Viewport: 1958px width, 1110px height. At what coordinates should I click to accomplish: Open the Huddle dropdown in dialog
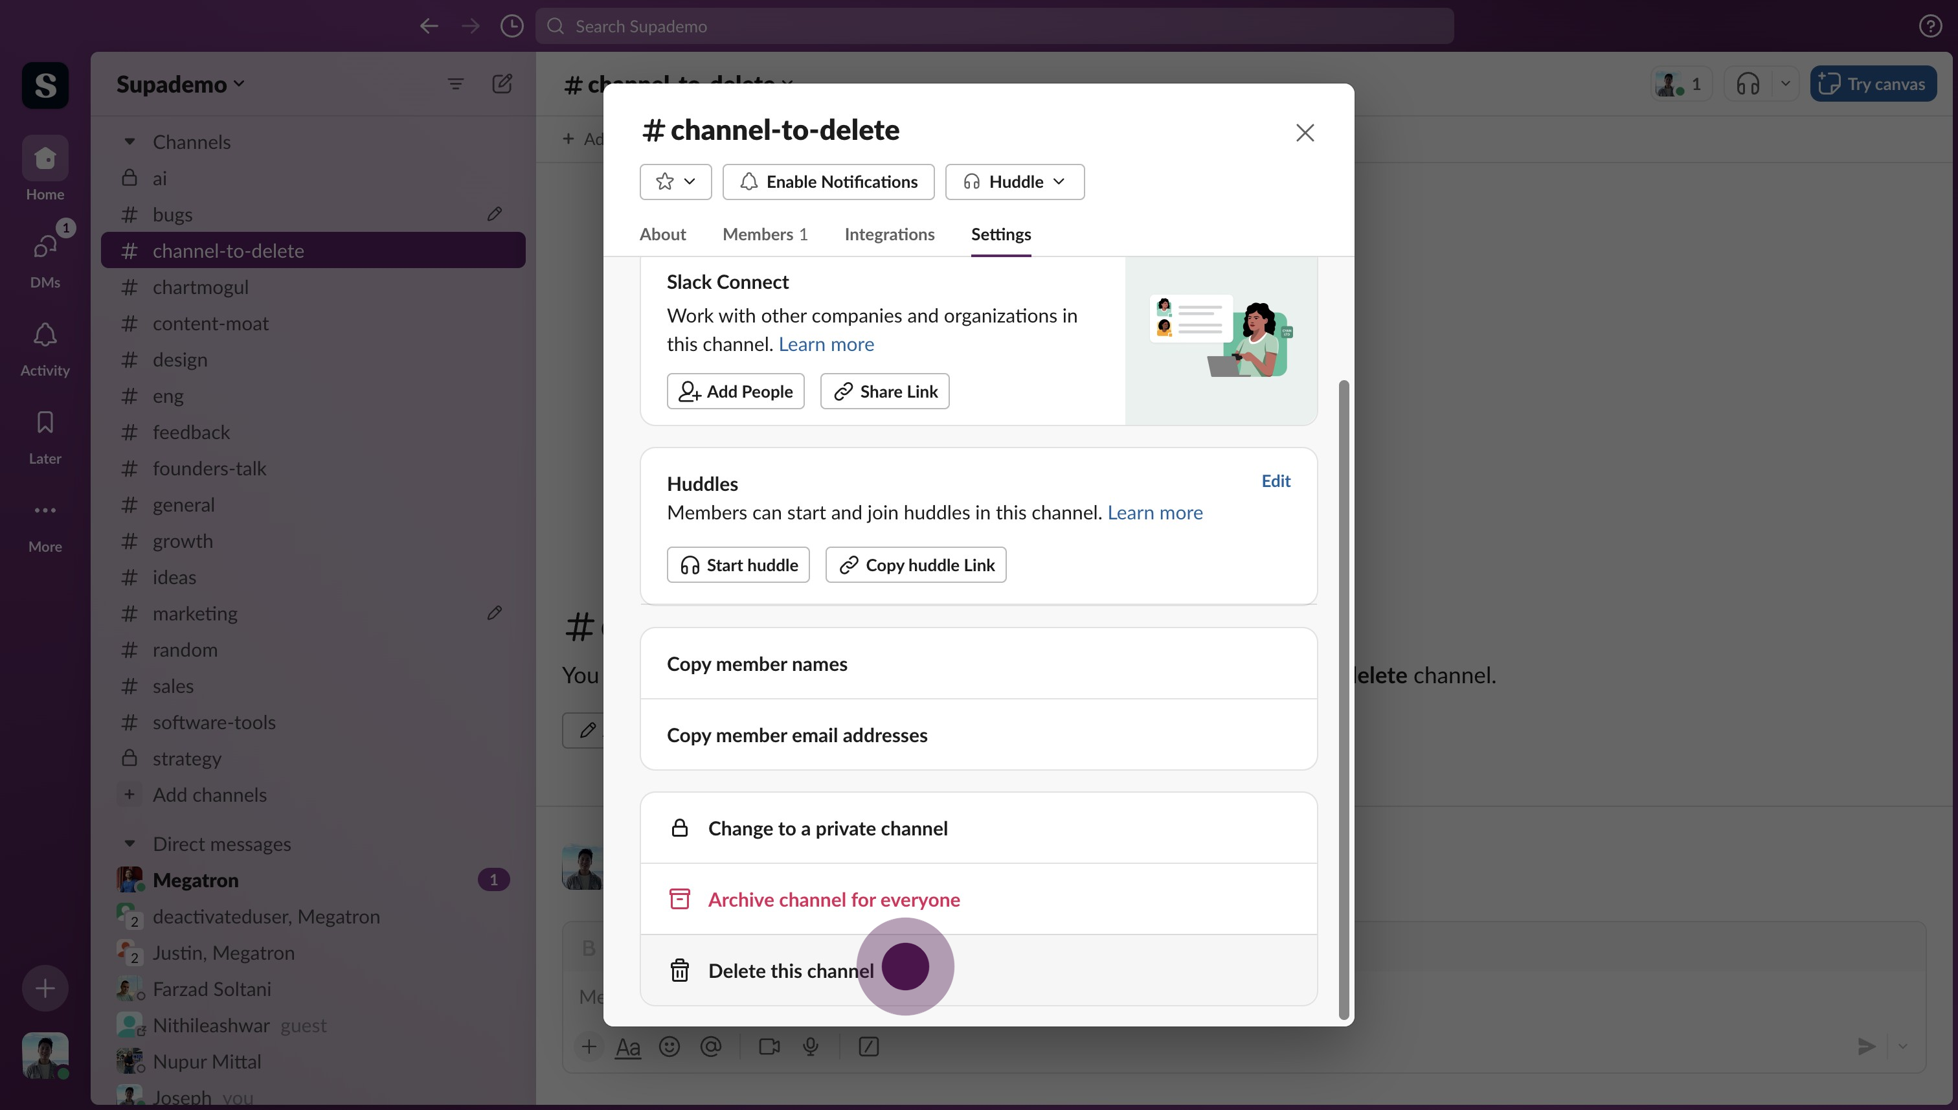pos(1015,181)
